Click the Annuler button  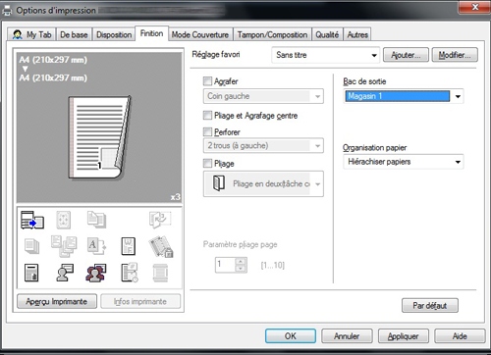(x=347, y=336)
